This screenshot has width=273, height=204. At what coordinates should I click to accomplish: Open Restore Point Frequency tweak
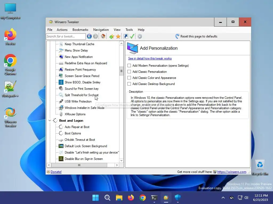80,70
